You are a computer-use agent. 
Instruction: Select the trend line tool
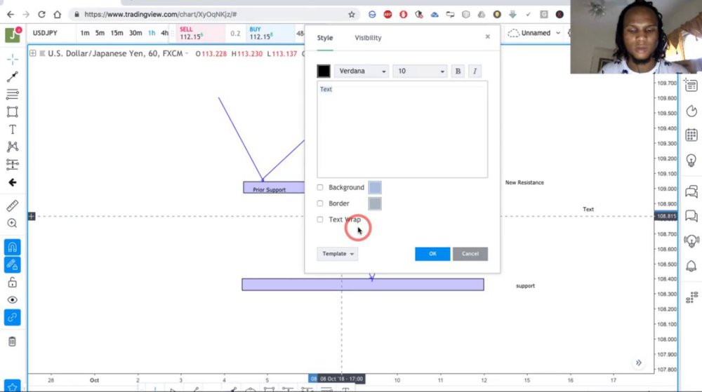(x=13, y=77)
